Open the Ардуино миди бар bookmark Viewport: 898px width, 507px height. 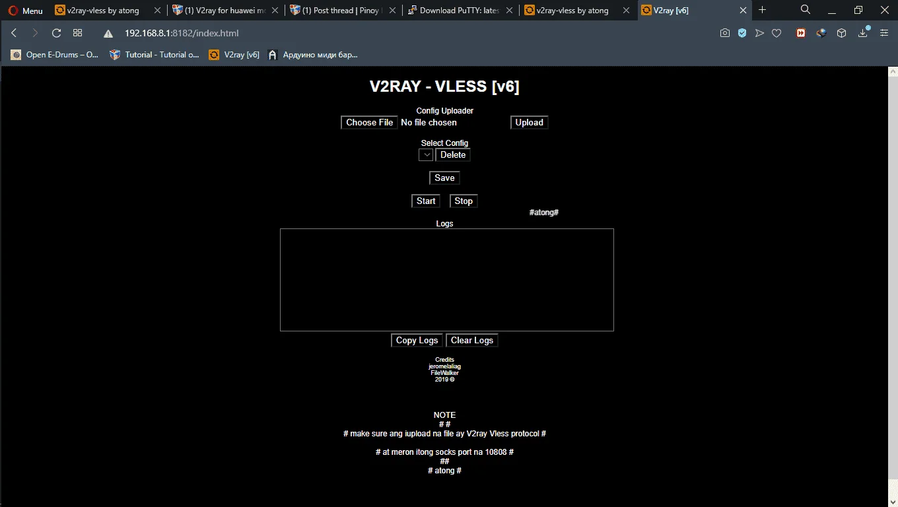[x=313, y=55]
